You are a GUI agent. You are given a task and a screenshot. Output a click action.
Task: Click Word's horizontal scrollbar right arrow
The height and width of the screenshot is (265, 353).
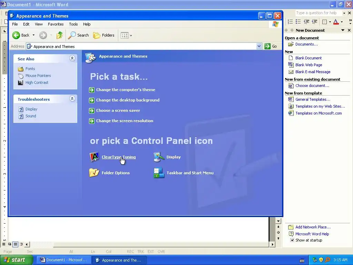point(273,244)
